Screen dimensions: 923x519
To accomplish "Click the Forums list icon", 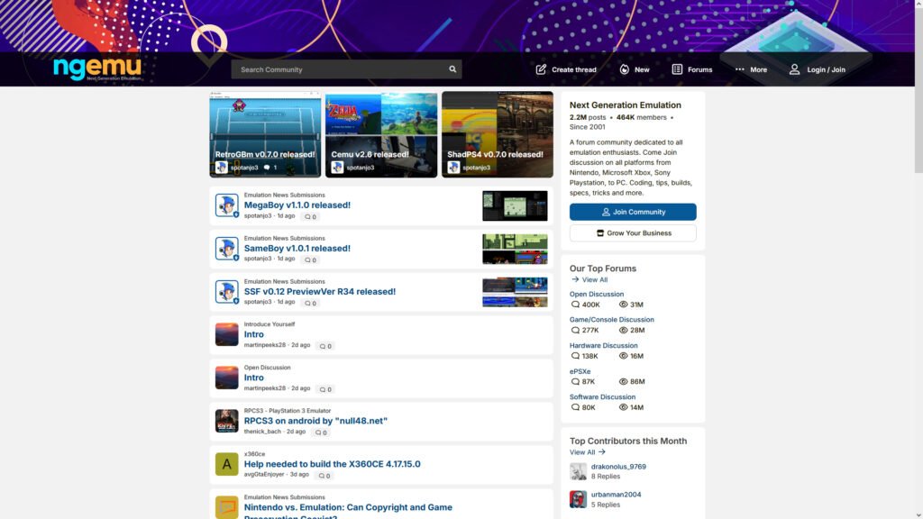I will coord(677,69).
